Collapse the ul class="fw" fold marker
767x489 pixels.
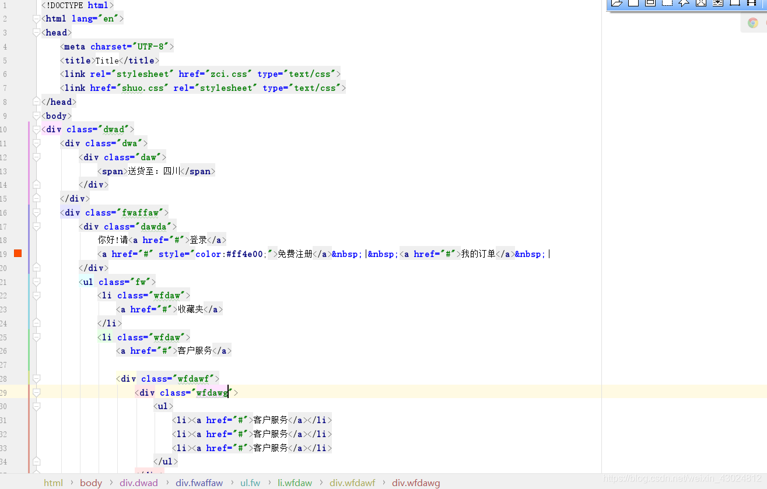[37, 282]
